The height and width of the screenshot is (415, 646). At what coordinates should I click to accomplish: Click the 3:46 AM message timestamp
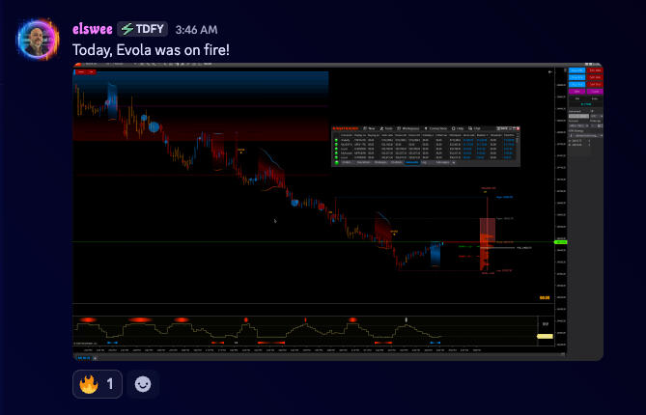pyautogui.click(x=196, y=30)
